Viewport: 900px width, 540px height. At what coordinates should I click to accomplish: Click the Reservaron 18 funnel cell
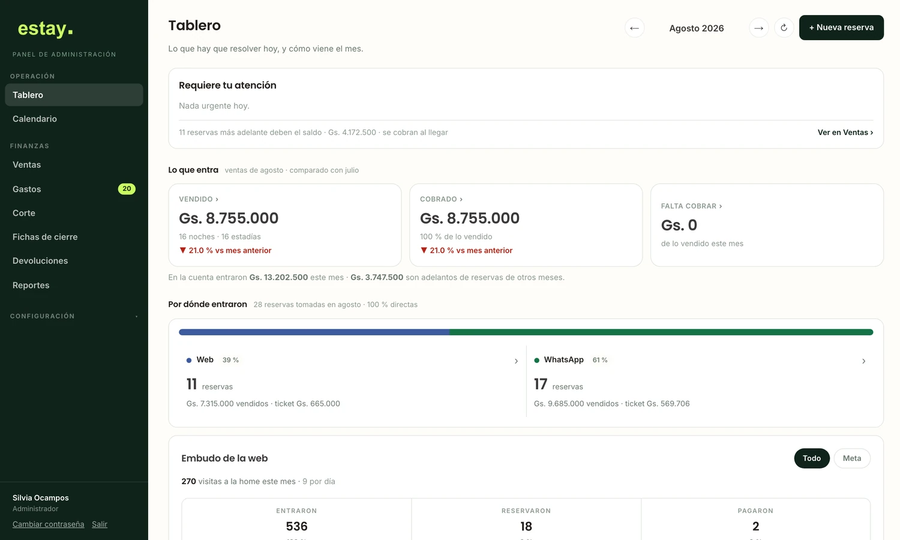(x=526, y=520)
